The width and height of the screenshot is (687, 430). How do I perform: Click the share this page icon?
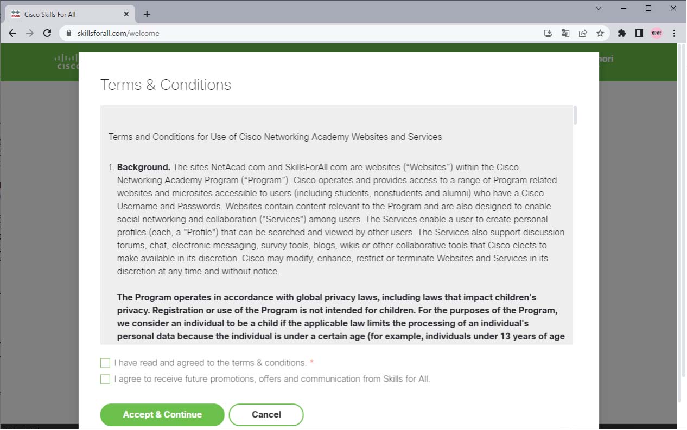(x=583, y=33)
